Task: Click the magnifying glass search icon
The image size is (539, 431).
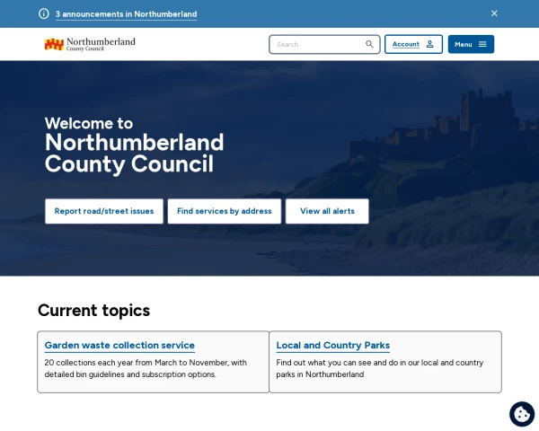Action: (369, 44)
